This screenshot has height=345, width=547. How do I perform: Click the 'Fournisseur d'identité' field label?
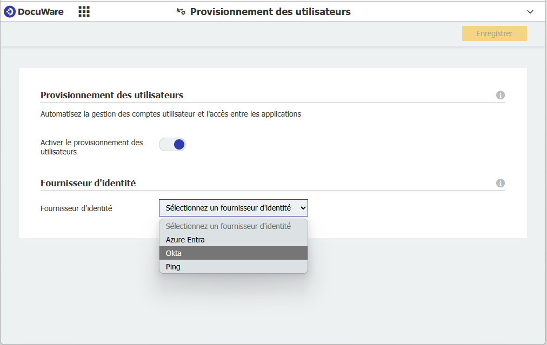(76, 208)
